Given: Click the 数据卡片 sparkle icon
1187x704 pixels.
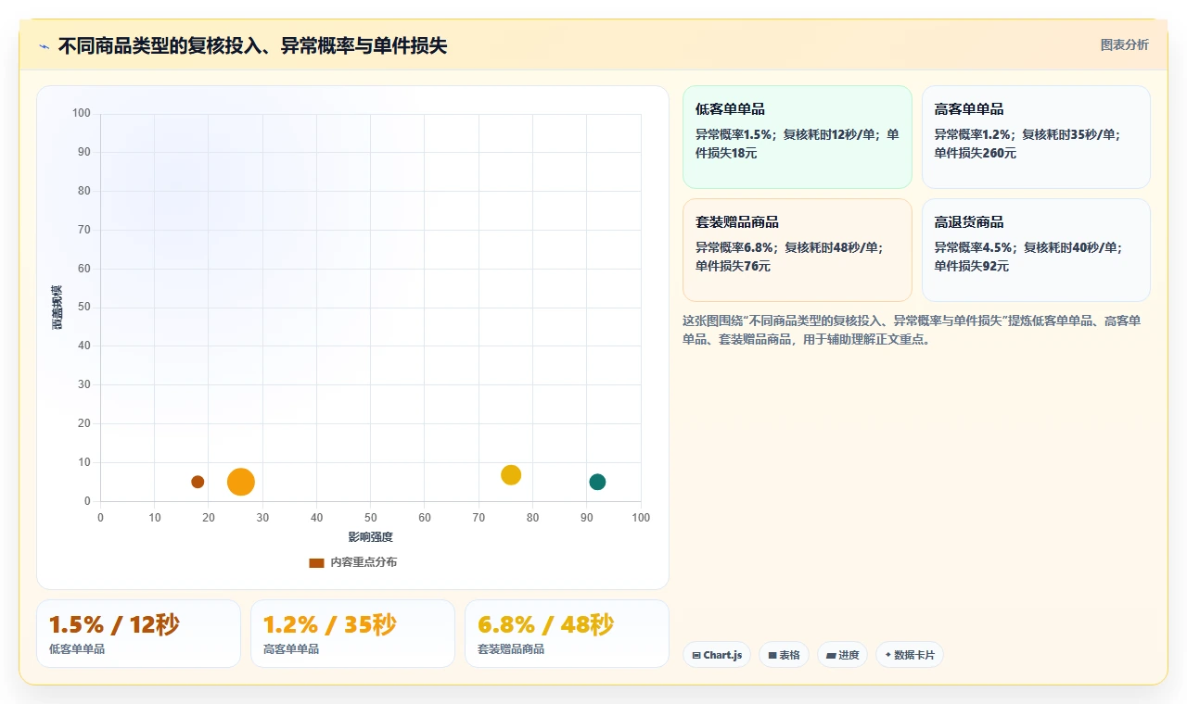Looking at the screenshot, I should click(x=888, y=655).
